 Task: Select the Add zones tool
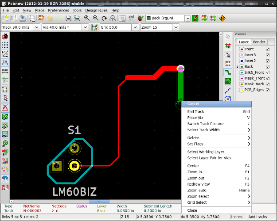pos(228,81)
